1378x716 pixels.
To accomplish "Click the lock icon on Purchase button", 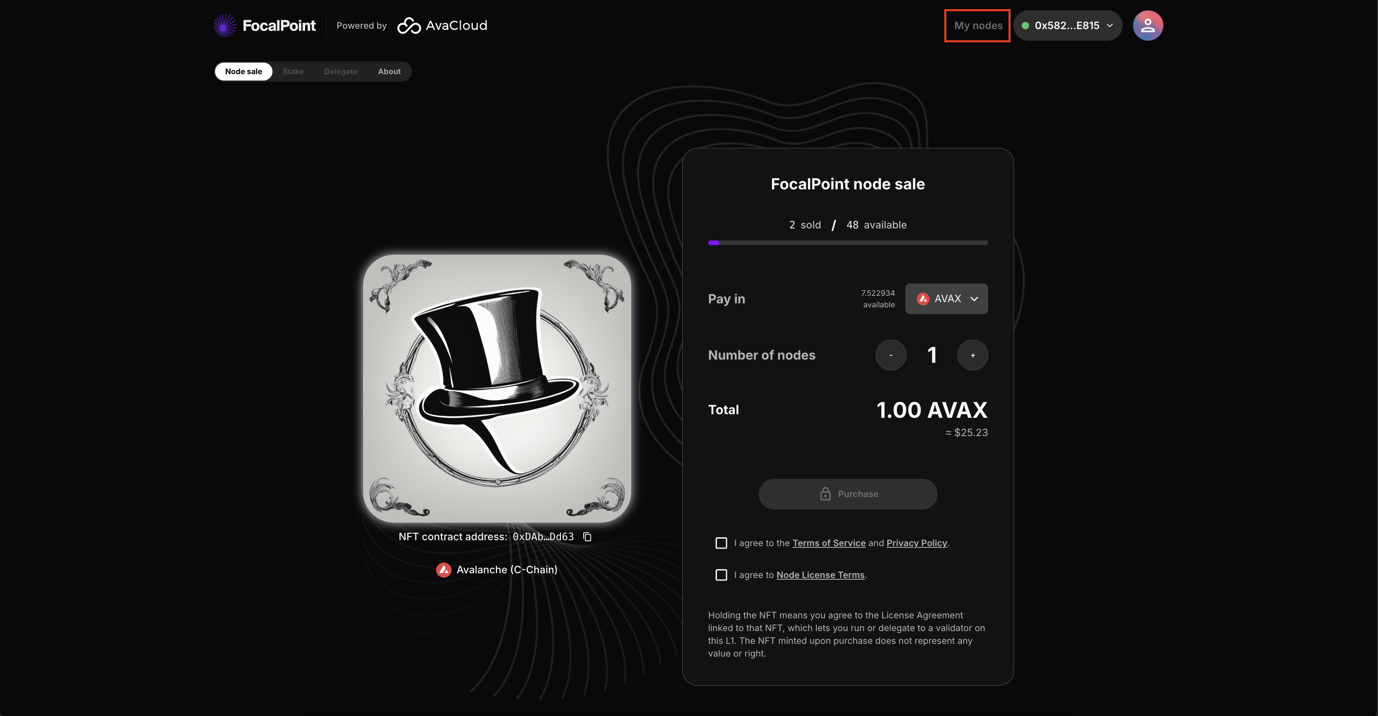I will (825, 494).
